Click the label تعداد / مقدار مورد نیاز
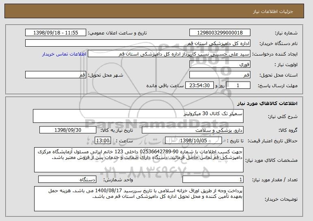 pos(275,180)
